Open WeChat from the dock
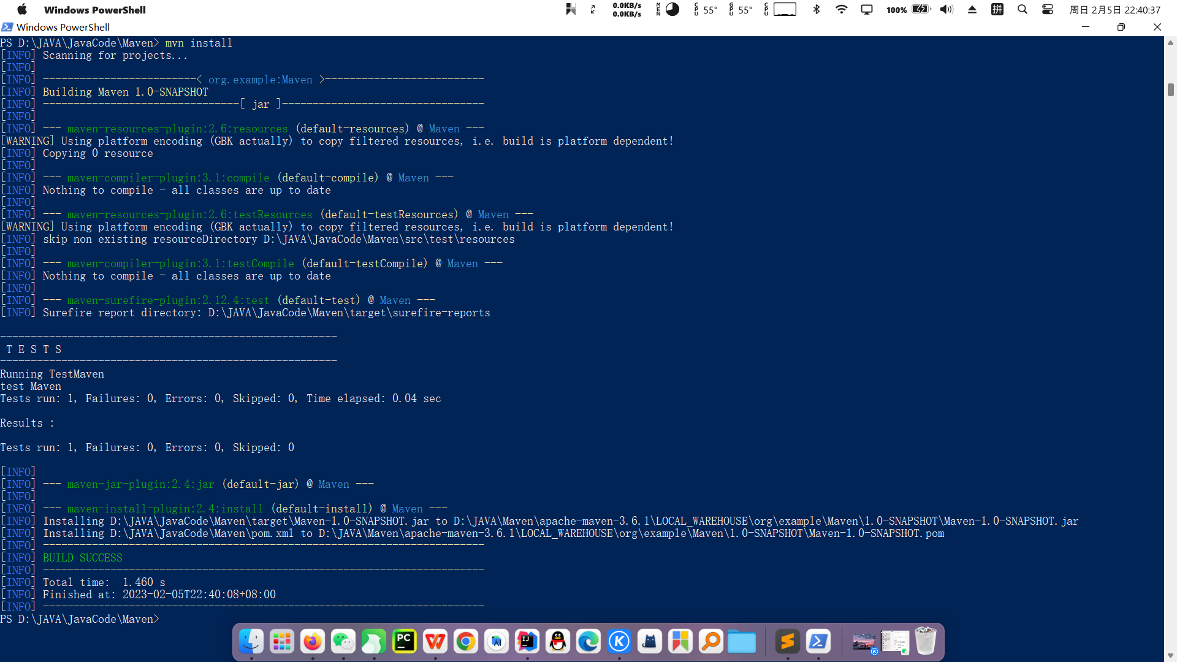 (343, 642)
